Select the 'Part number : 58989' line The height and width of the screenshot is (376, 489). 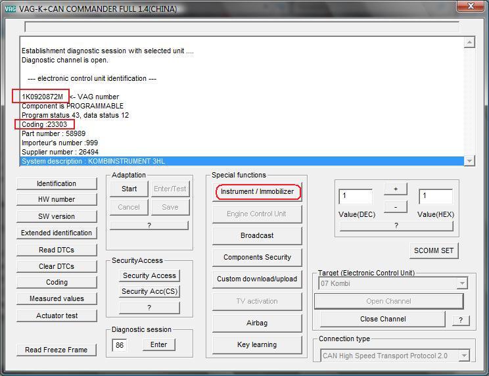click(x=53, y=133)
